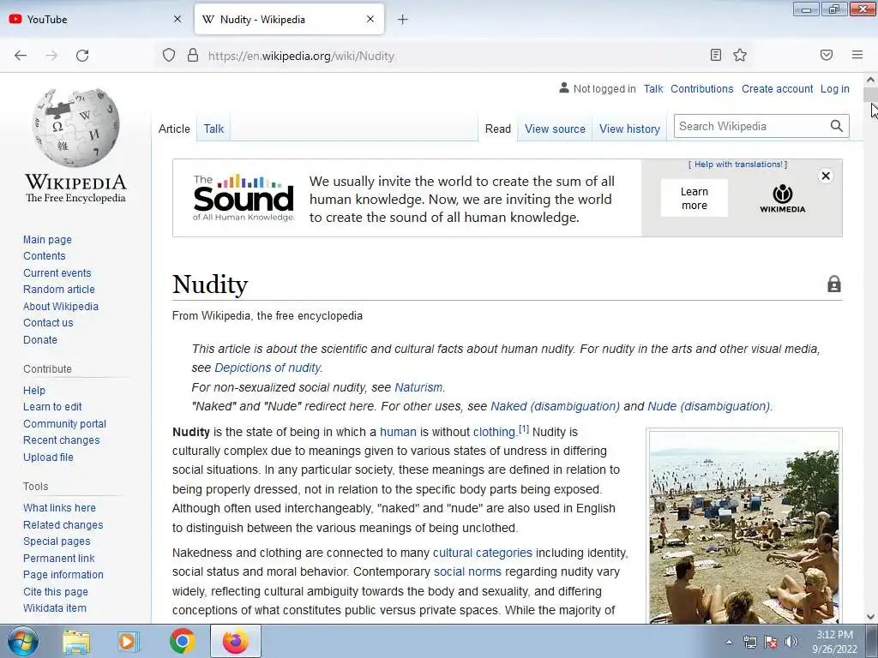Click What links here tool link

tap(59, 508)
